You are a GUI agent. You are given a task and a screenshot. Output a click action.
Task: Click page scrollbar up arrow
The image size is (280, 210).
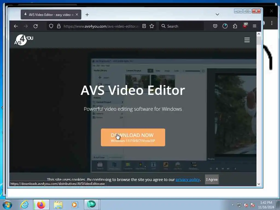[x=259, y=34]
